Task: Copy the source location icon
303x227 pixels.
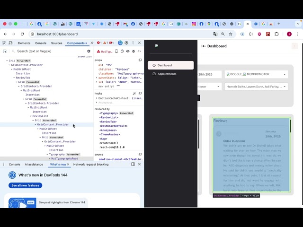Action: point(140,154)
